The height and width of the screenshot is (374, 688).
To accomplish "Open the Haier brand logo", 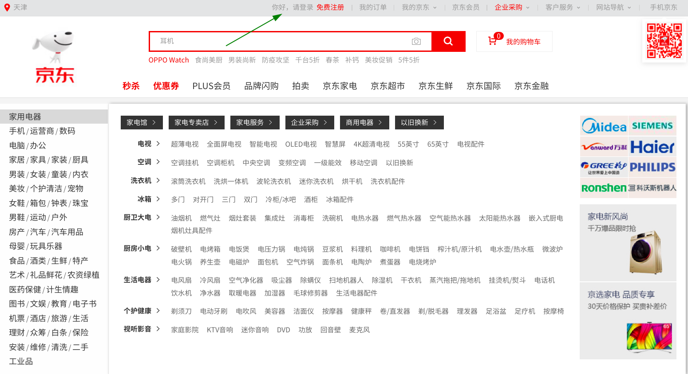I will click(652, 147).
